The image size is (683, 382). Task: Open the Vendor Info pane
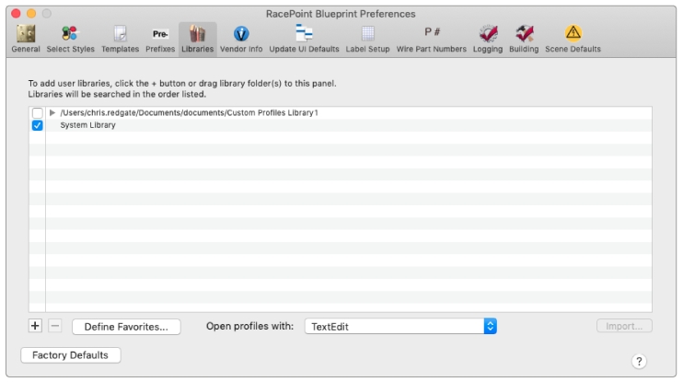pos(241,40)
